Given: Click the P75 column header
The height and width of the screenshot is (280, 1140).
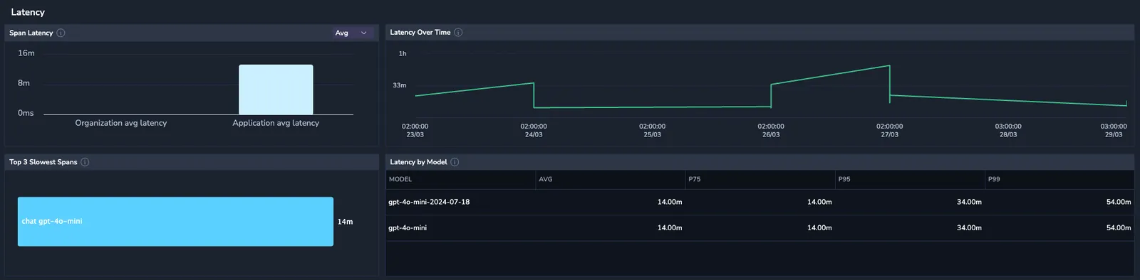Looking at the screenshot, I should click(695, 179).
